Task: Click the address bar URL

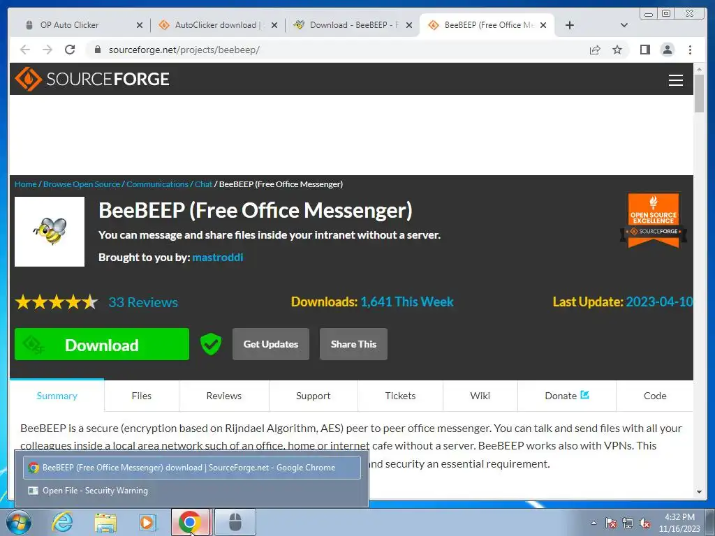Action: click(x=184, y=50)
